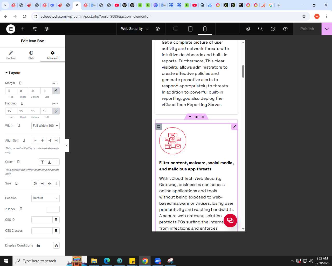332x266 pixels.
Task: Open the Web Security document dropdown
Action: [135, 29]
